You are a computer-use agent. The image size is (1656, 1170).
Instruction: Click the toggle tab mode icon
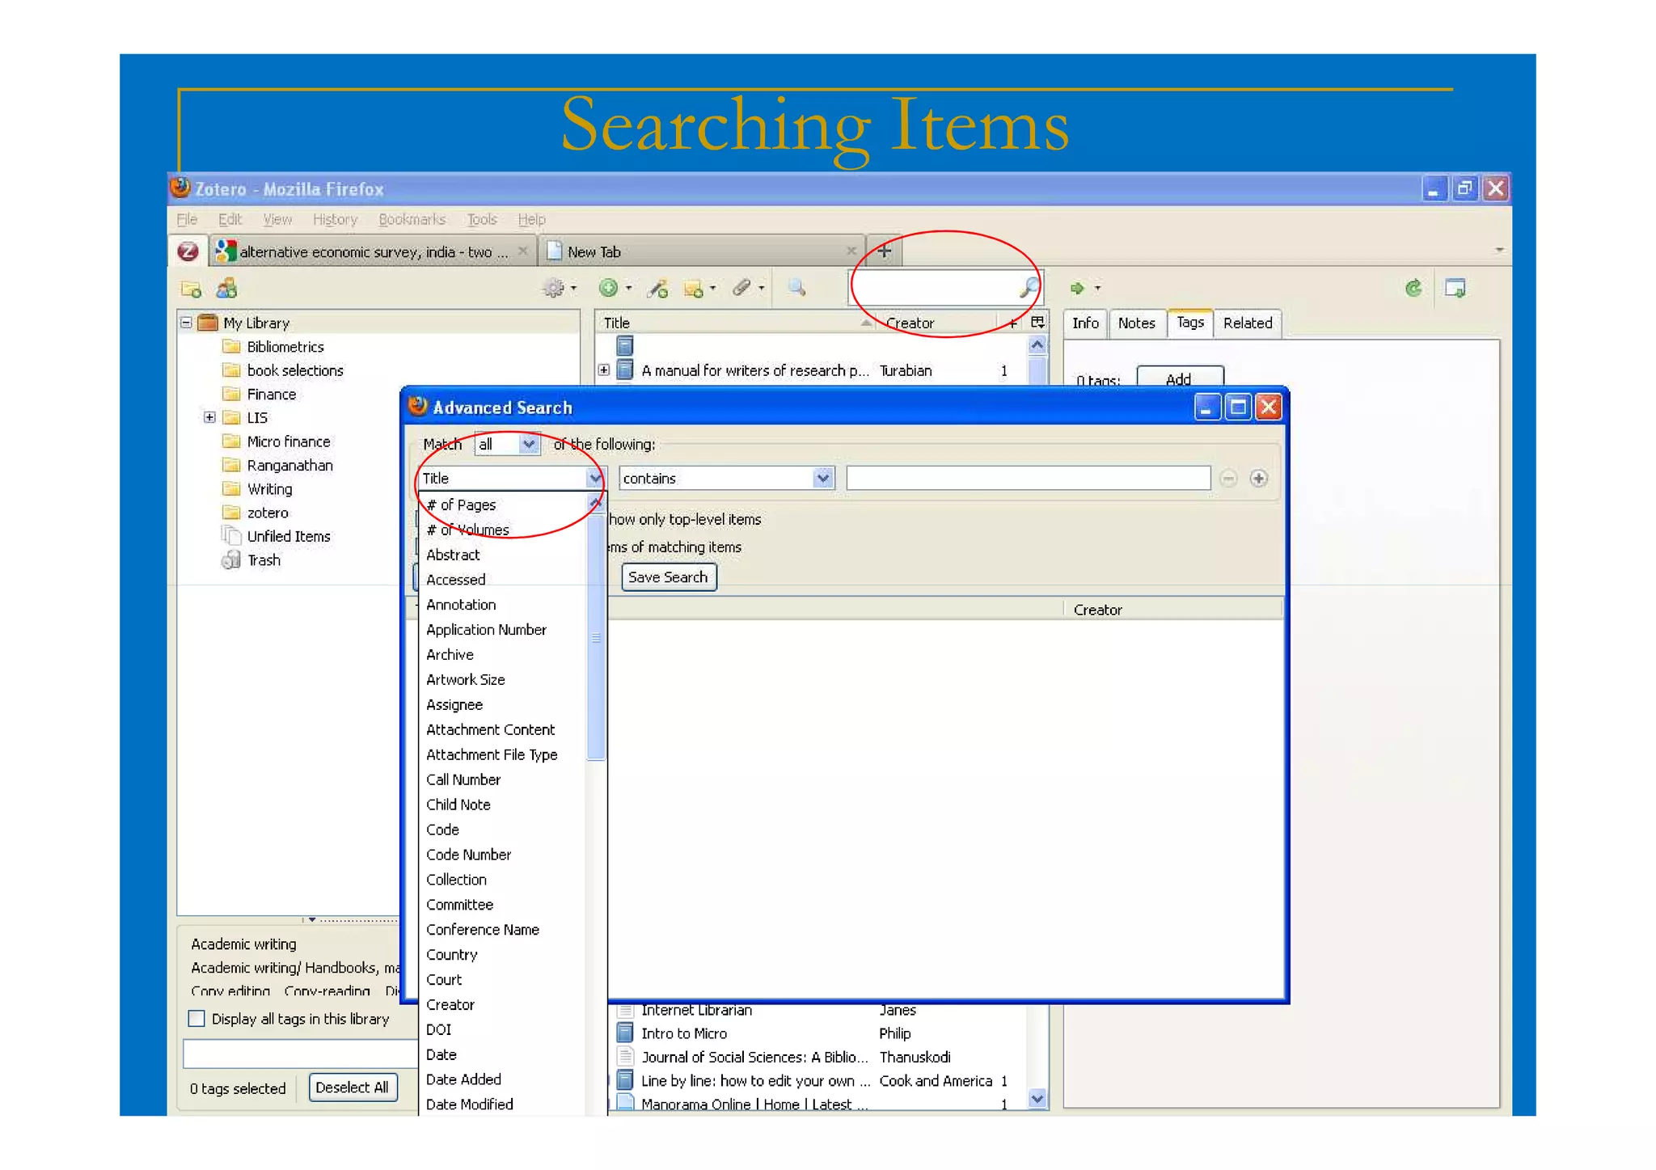click(1455, 288)
